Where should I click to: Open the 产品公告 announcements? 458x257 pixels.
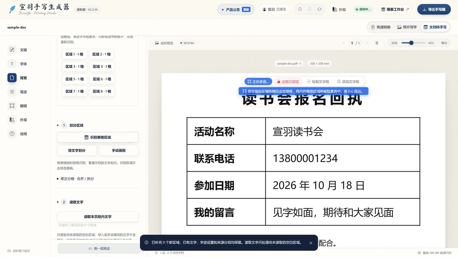click(x=236, y=9)
